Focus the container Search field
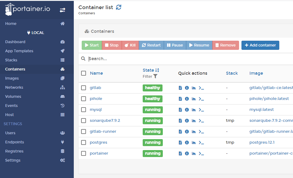This screenshot has height=178, width=293. pyautogui.click(x=191, y=59)
